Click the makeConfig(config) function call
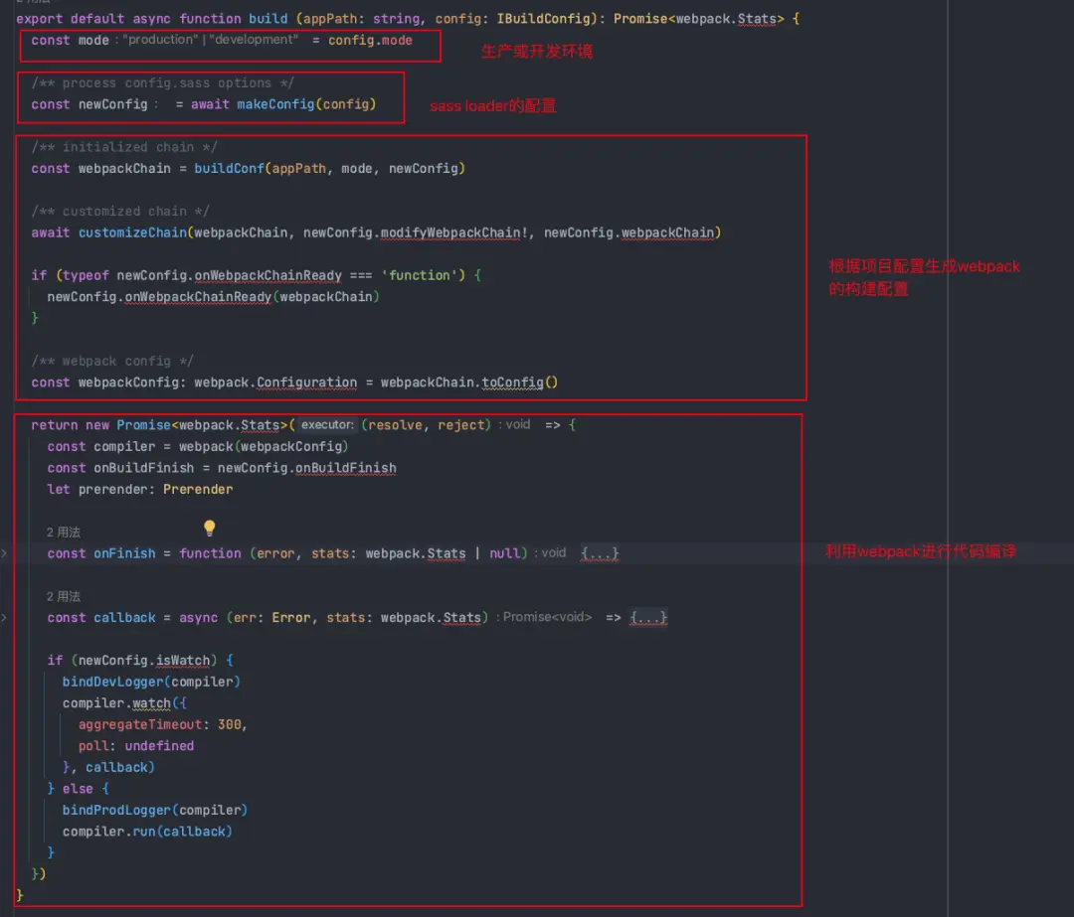 coord(306,104)
